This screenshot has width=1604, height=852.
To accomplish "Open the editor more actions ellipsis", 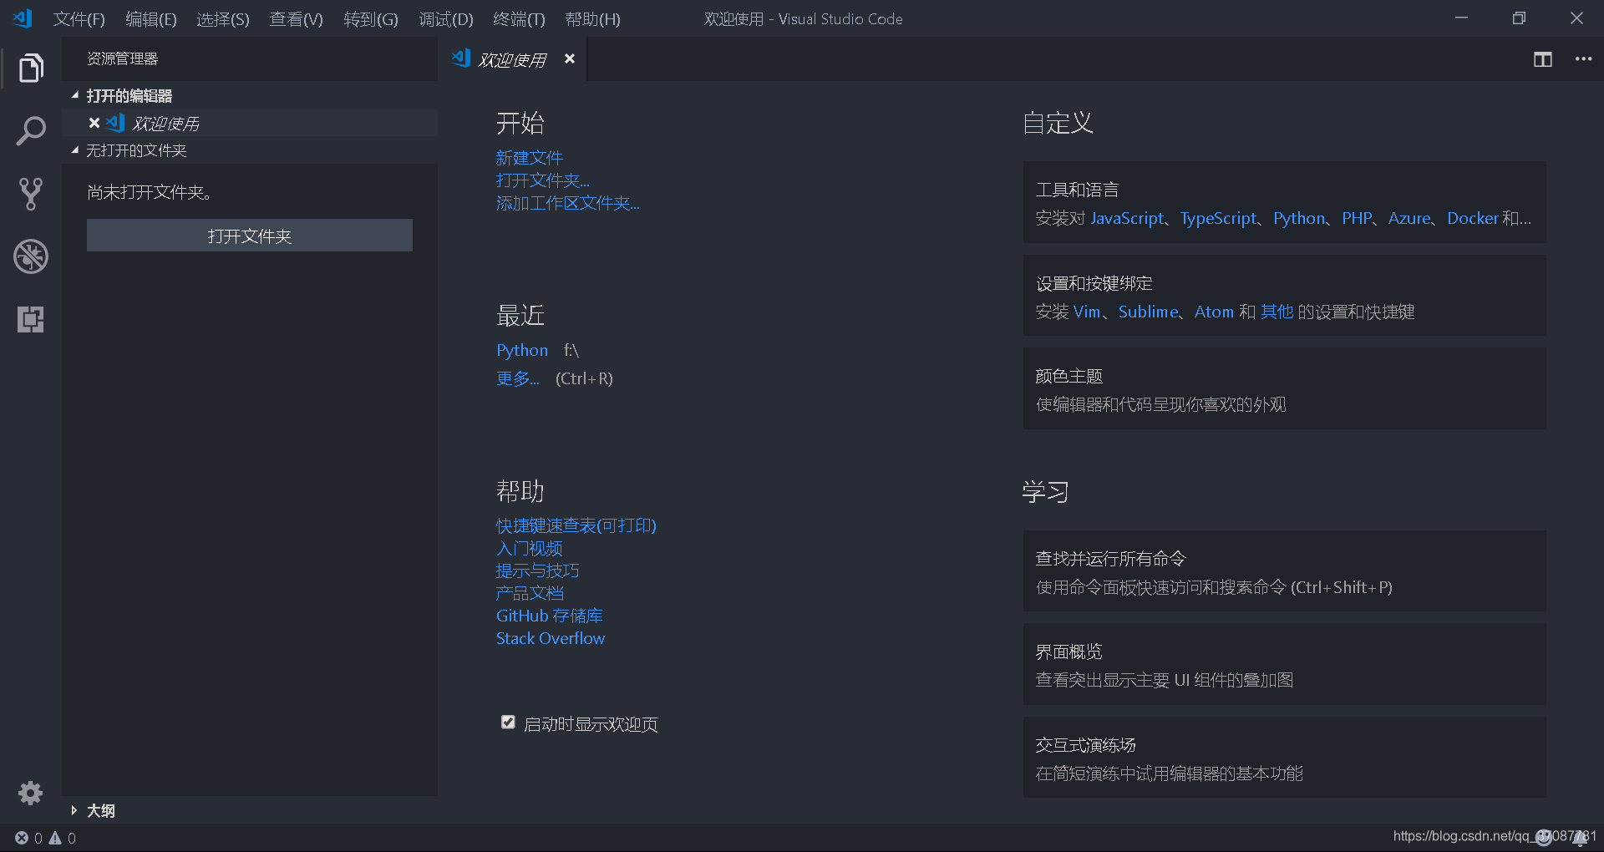I will pos(1583,59).
